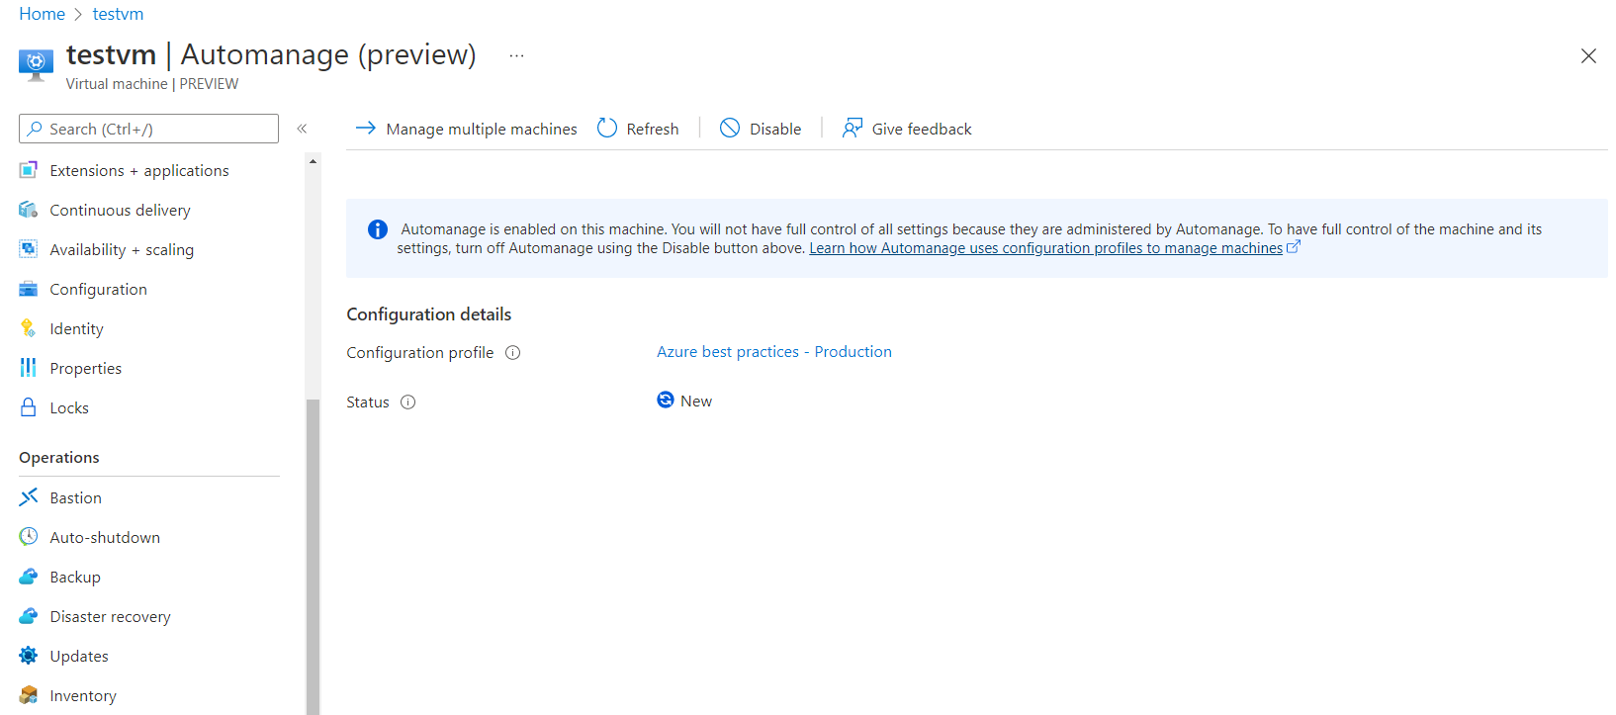Click the Updates gear icon
Image resolution: width=1616 pixels, height=715 pixels.
(x=29, y=656)
